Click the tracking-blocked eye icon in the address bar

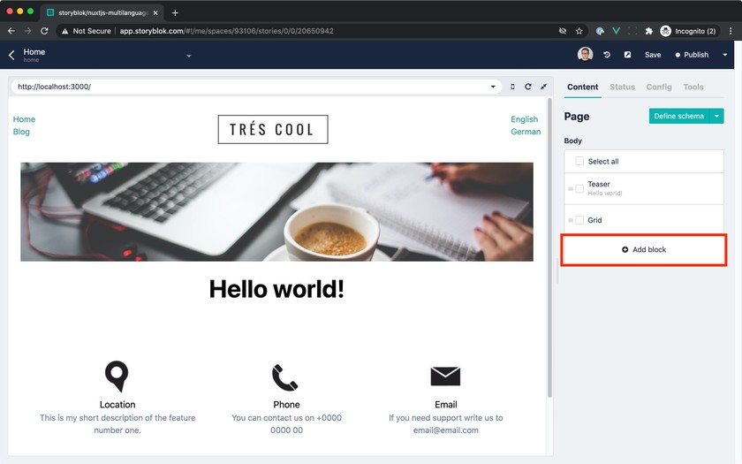pyautogui.click(x=563, y=31)
